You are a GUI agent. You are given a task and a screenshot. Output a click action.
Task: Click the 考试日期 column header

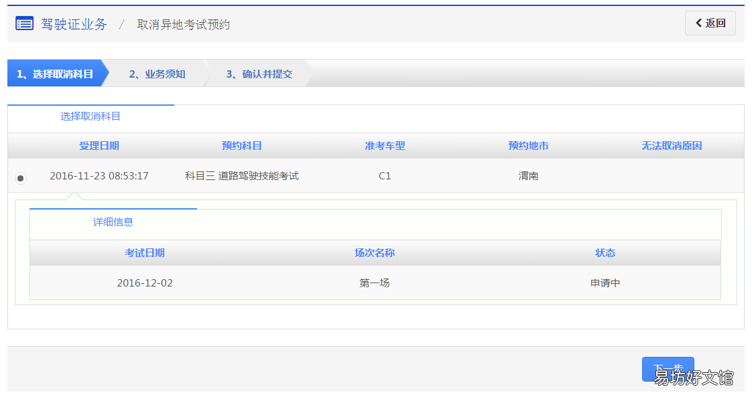[x=145, y=253]
